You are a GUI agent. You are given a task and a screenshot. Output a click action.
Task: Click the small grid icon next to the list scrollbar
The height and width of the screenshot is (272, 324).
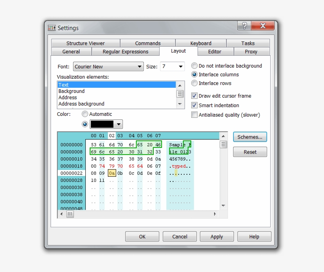click(x=180, y=94)
